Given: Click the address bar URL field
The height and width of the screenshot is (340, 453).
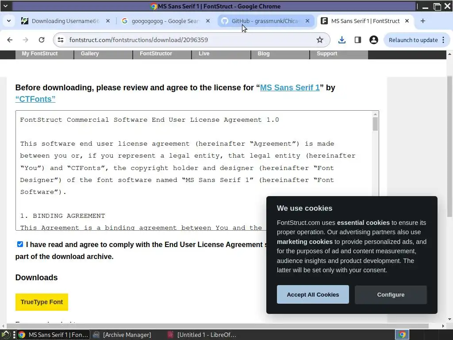Looking at the screenshot, I should [191, 40].
